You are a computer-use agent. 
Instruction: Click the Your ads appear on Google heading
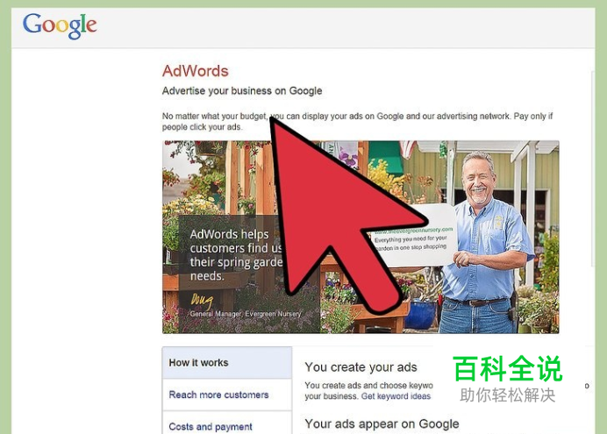pyautogui.click(x=382, y=424)
